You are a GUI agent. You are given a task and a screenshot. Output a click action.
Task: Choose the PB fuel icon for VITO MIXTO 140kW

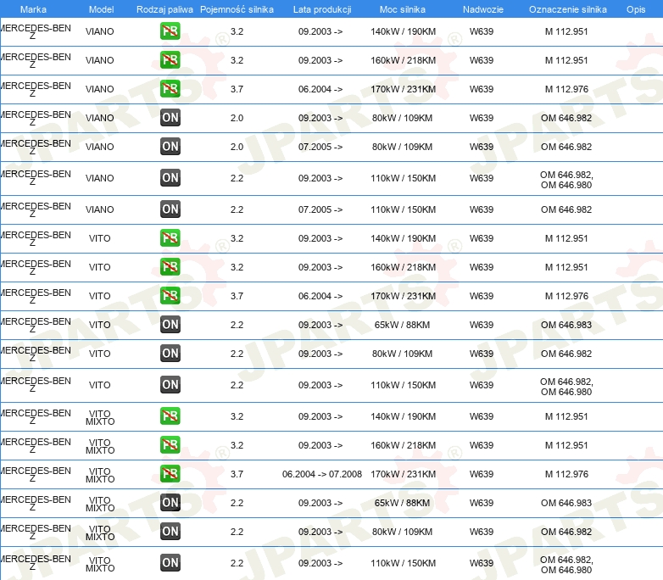[x=170, y=416]
